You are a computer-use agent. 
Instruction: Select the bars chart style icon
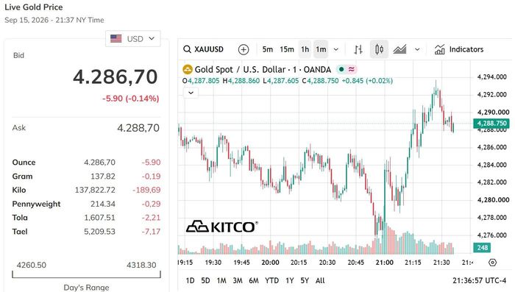[358, 49]
